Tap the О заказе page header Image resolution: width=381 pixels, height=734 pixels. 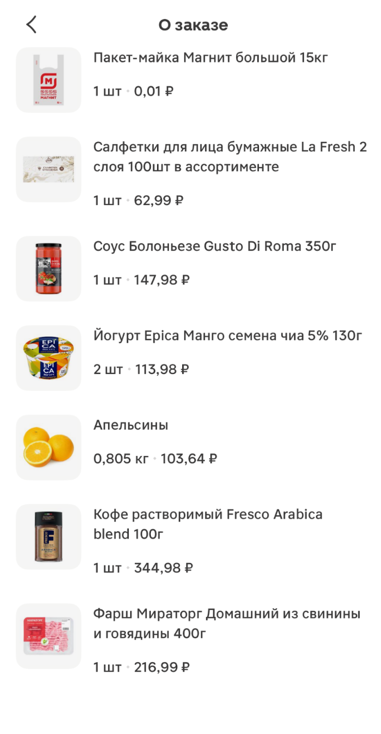coord(193,25)
